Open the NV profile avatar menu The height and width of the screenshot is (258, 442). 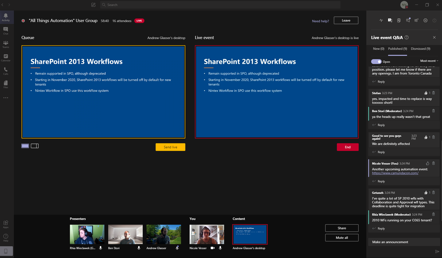(x=404, y=5)
